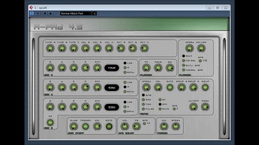This screenshot has width=259, height=145.
Task: Click the Vol B knob
Action: [97, 48]
